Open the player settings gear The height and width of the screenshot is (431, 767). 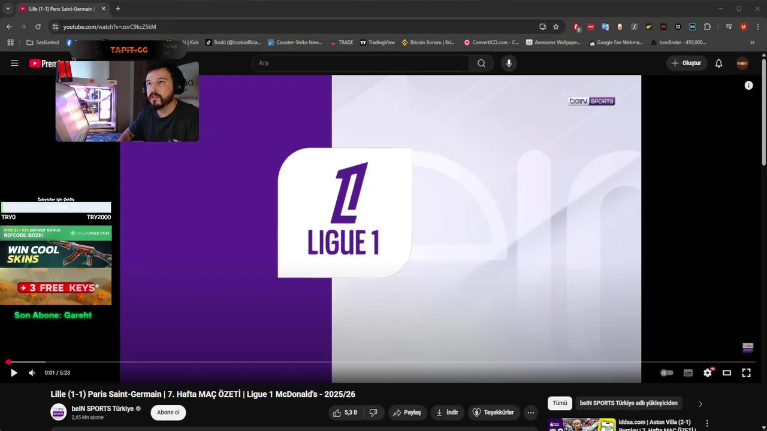click(x=708, y=373)
